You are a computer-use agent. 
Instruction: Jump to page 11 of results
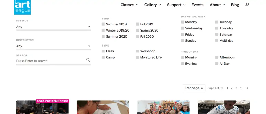click(x=241, y=88)
